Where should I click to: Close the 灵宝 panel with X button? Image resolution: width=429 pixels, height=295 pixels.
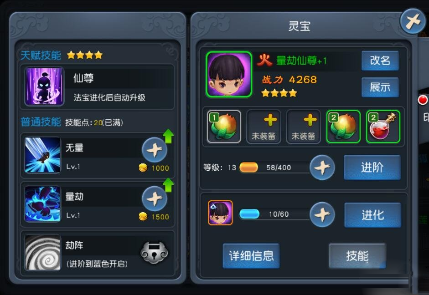click(x=413, y=21)
